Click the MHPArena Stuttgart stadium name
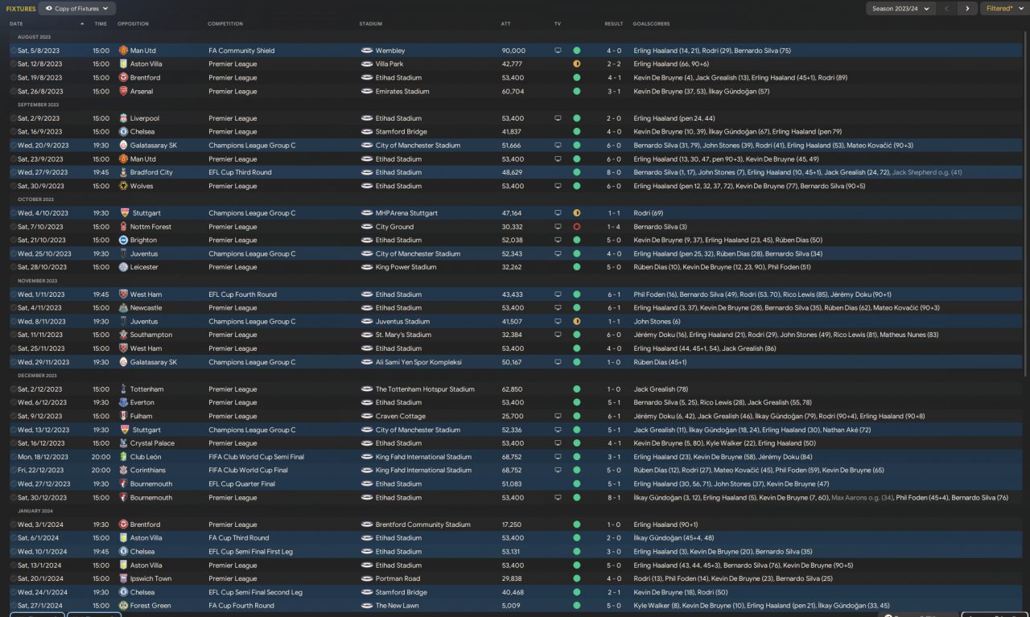1030x617 pixels. (406, 213)
